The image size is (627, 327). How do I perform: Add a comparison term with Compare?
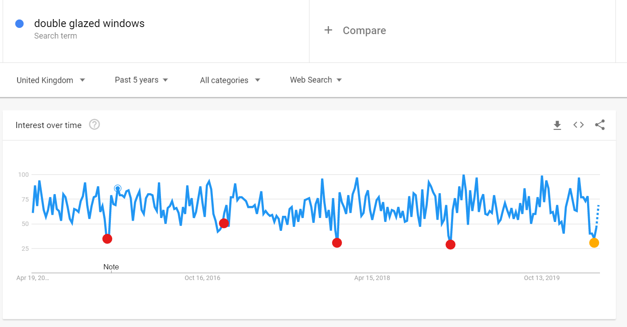[364, 31]
